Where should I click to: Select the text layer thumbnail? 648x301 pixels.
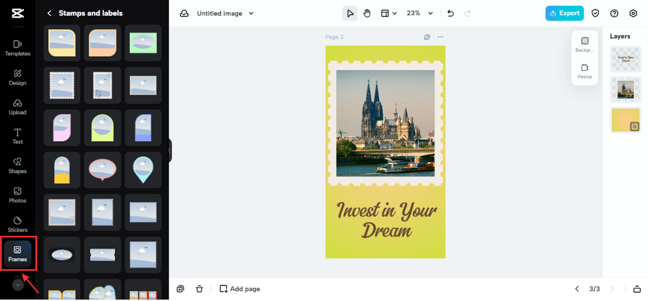[626, 60]
